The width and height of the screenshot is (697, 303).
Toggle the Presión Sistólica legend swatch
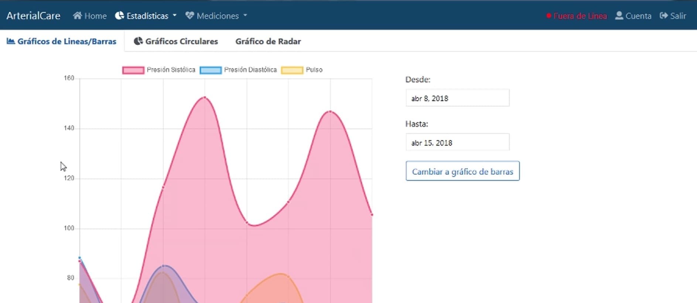[133, 70]
